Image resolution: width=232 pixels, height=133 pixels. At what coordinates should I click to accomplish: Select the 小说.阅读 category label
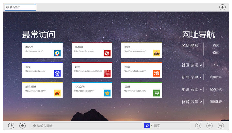pyautogui.click(x=190, y=89)
